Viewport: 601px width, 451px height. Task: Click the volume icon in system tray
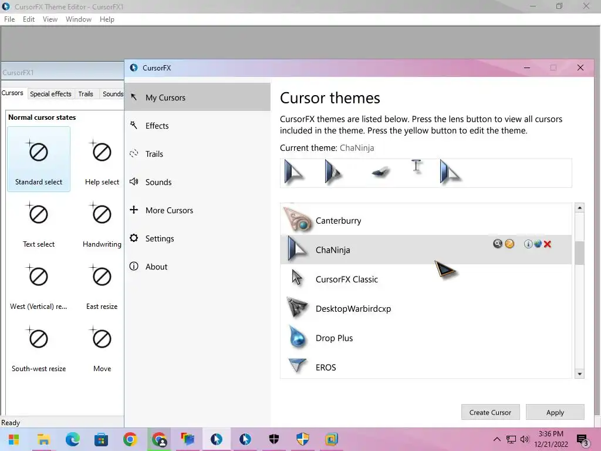[525, 439]
